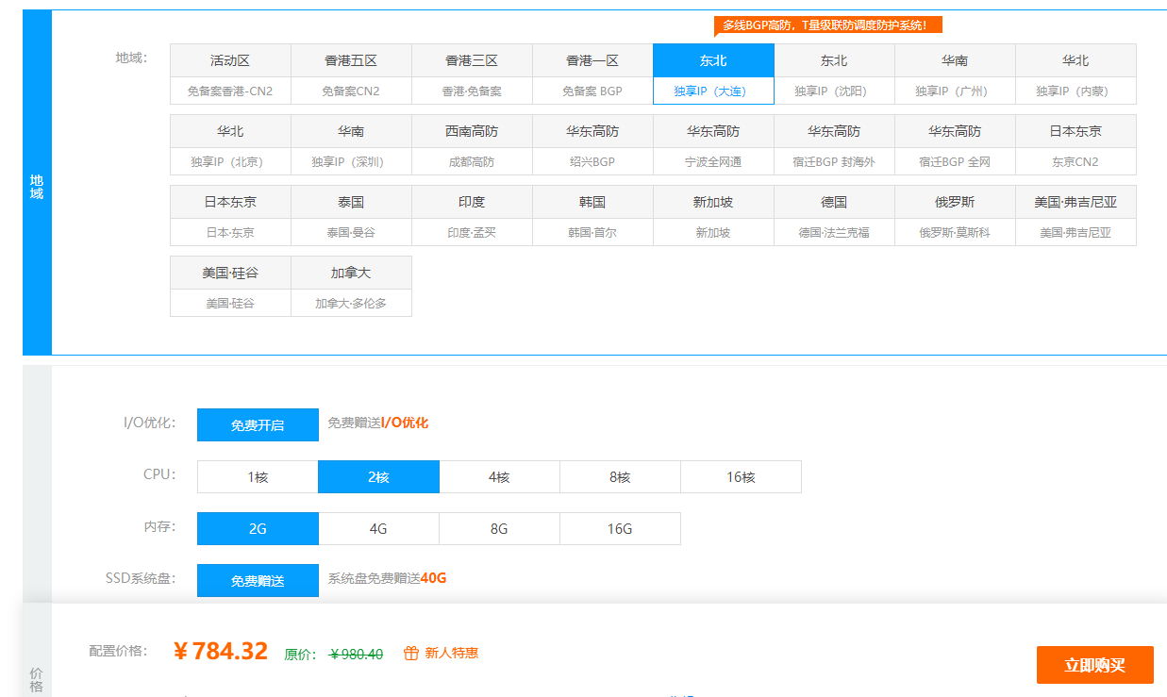The height and width of the screenshot is (697, 1167).
Task: Click the gift icon beside 新人特惠
Action: 412,652
